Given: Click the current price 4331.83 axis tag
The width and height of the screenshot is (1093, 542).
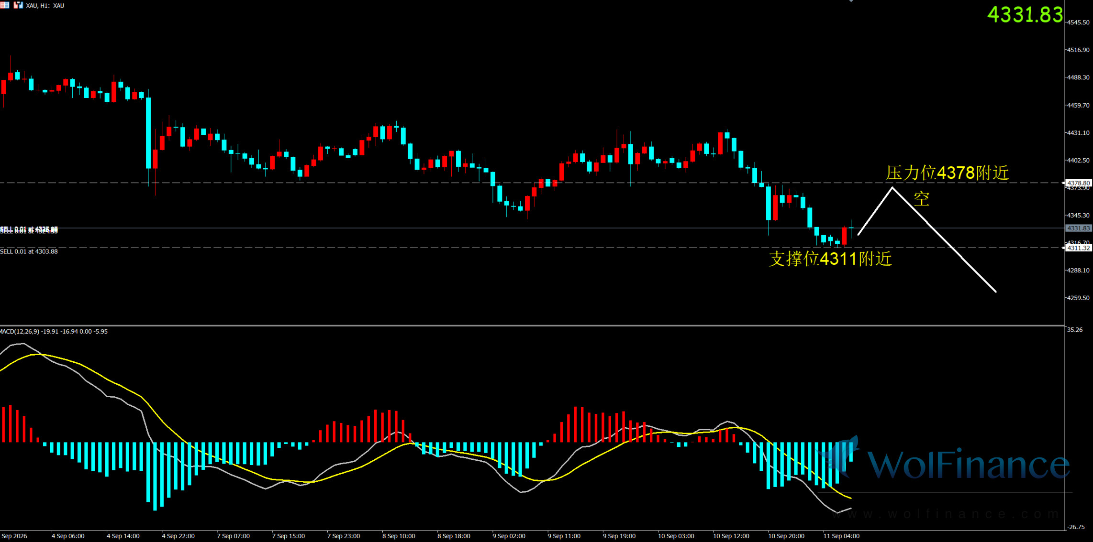Looking at the screenshot, I should click(1078, 228).
